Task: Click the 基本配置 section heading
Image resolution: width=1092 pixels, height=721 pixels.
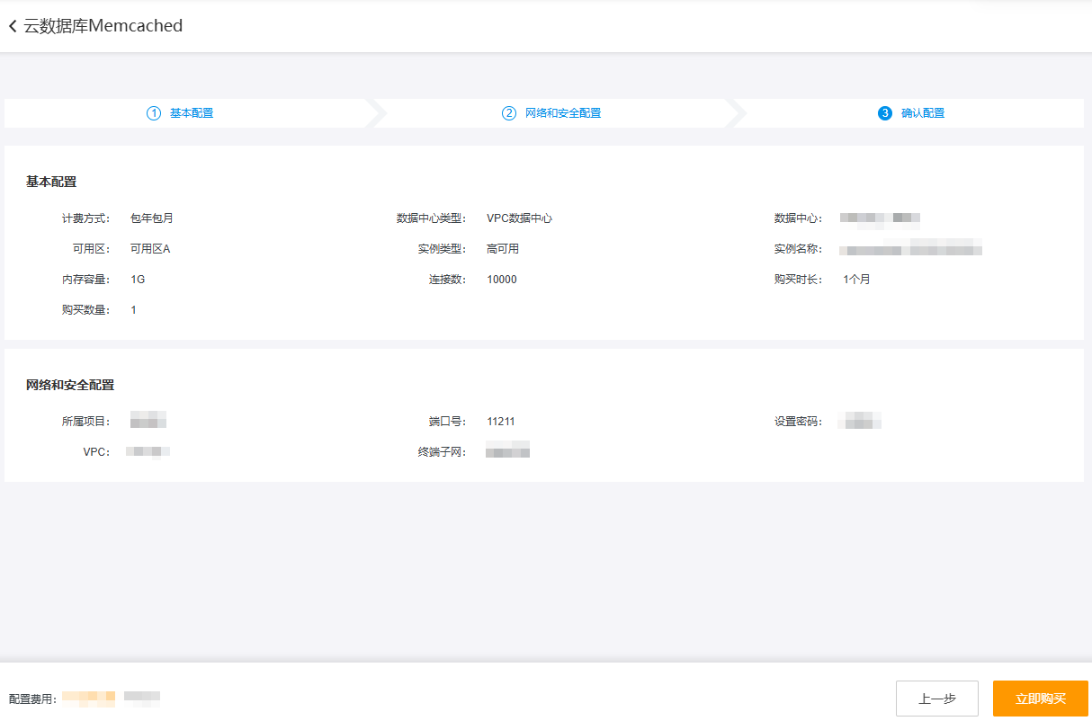Action: (51, 182)
